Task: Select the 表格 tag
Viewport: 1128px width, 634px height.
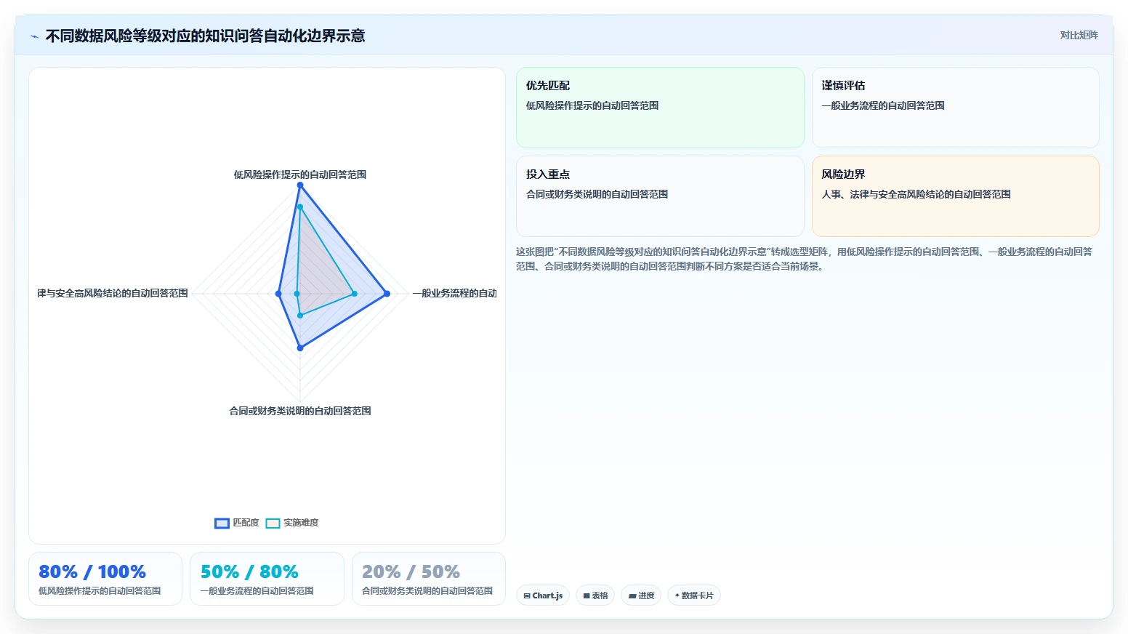Action: [595, 595]
